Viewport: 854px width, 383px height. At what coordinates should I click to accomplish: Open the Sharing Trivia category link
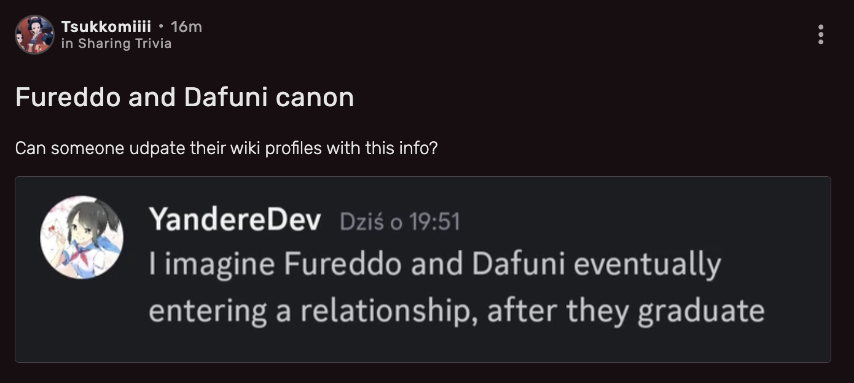pyautogui.click(x=125, y=44)
